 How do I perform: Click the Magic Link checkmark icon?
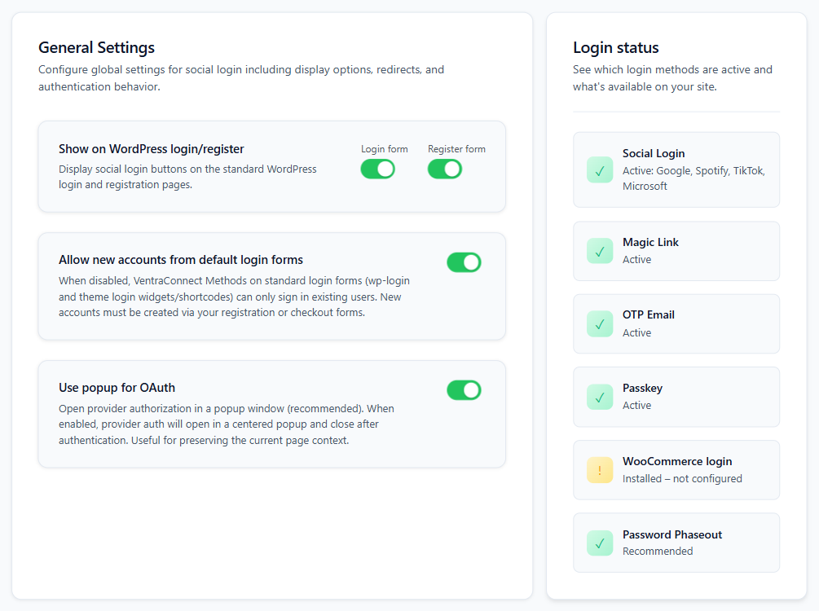tap(600, 251)
